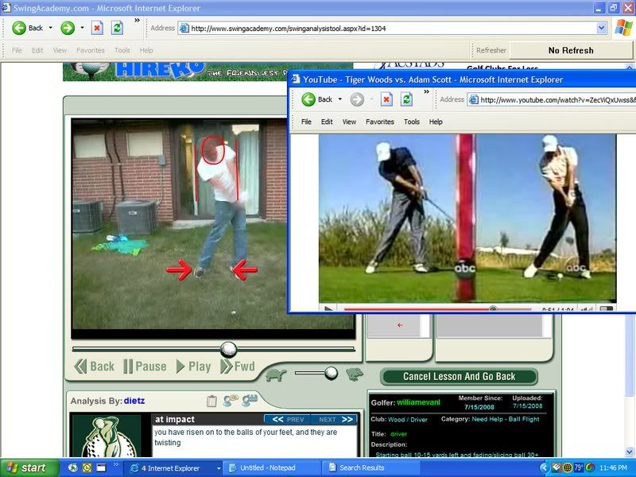Click the swing video scrubber slider handle
The width and height of the screenshot is (636, 477).
coord(229,348)
